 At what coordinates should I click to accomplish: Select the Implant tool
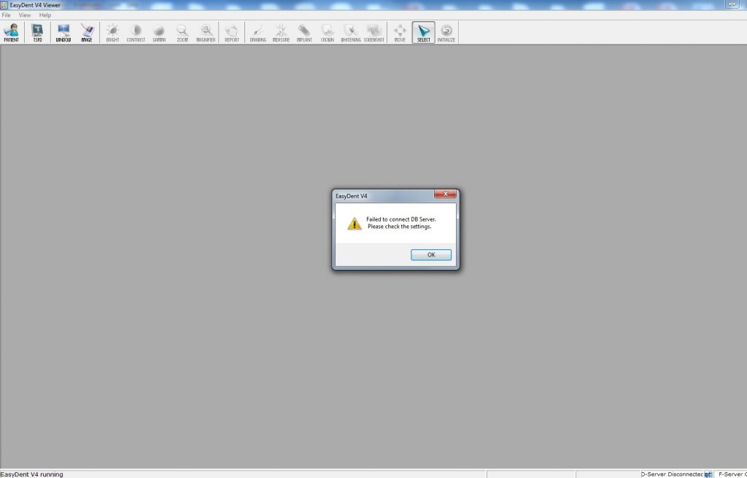(x=304, y=33)
